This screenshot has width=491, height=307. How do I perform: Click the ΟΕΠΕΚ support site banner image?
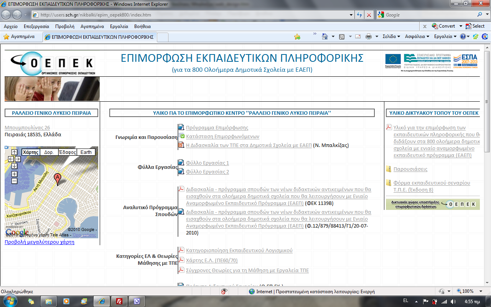pos(433,204)
